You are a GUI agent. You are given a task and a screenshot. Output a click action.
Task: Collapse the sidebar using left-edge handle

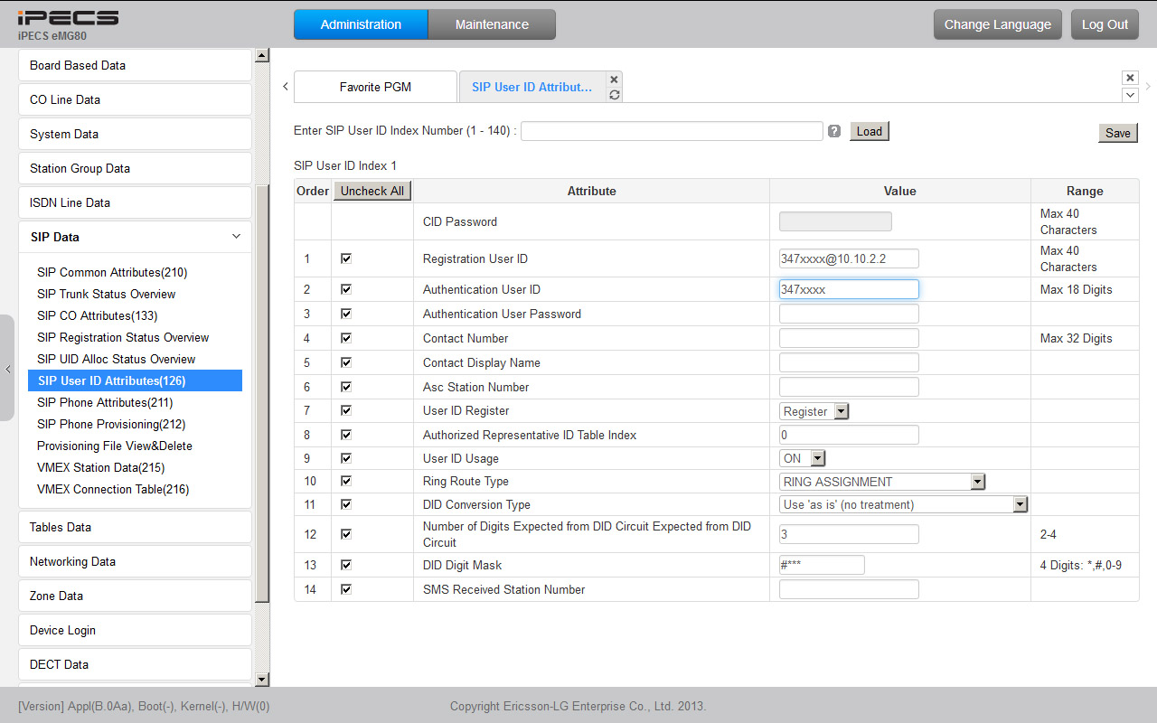click(7, 369)
